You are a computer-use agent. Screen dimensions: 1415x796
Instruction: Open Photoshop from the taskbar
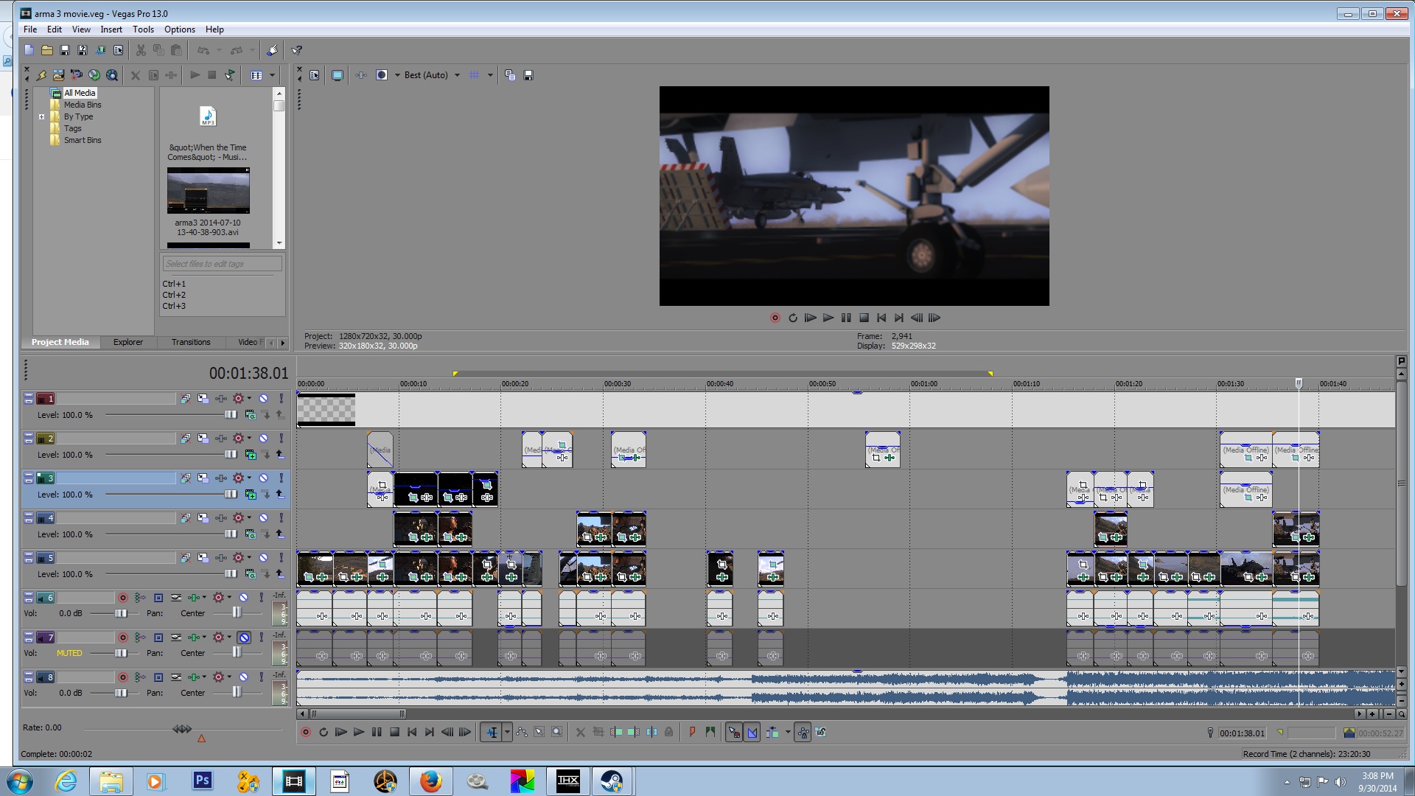[202, 781]
